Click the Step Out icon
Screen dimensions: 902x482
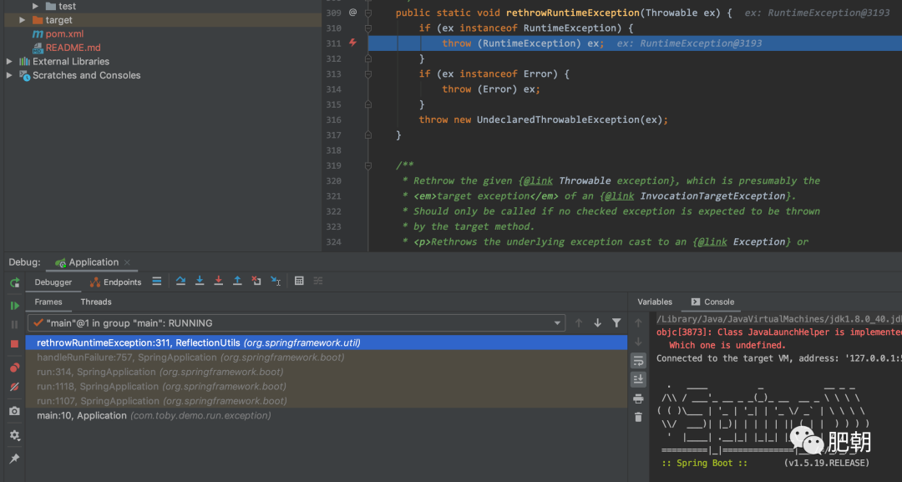click(237, 282)
